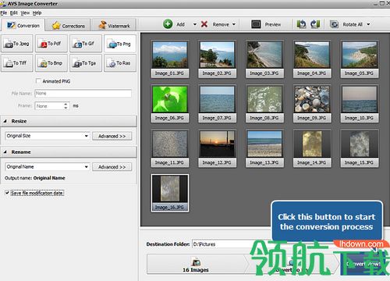
Task: Select the To Tiff format button
Action: [x=17, y=63]
